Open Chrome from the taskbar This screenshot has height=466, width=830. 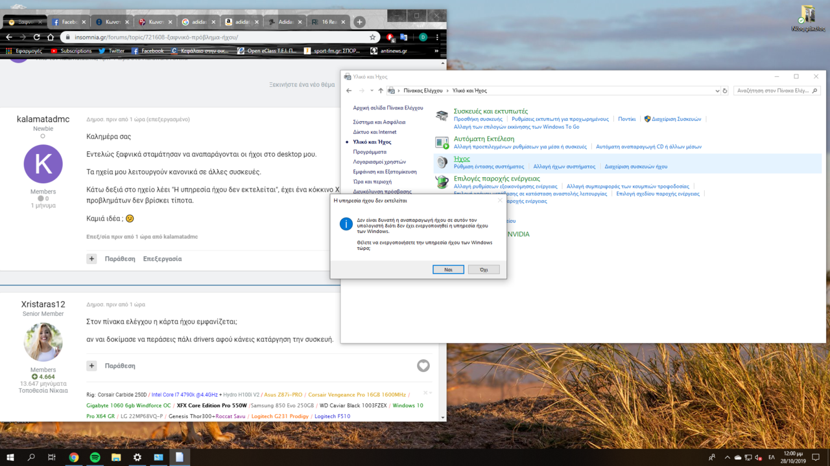click(x=74, y=457)
